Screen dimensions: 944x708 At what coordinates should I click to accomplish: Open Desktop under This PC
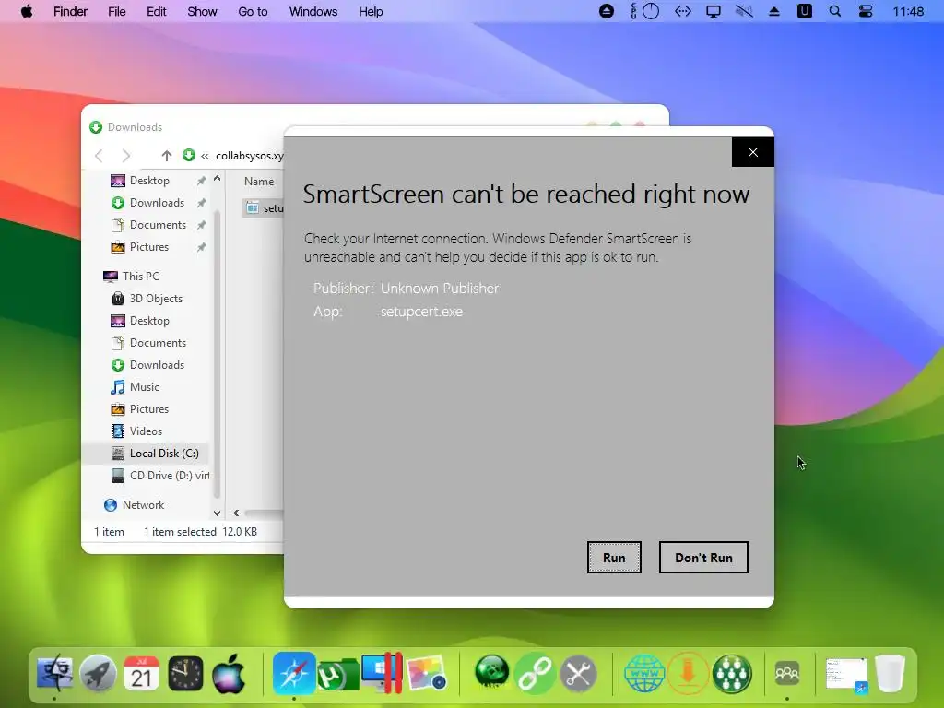tap(149, 321)
